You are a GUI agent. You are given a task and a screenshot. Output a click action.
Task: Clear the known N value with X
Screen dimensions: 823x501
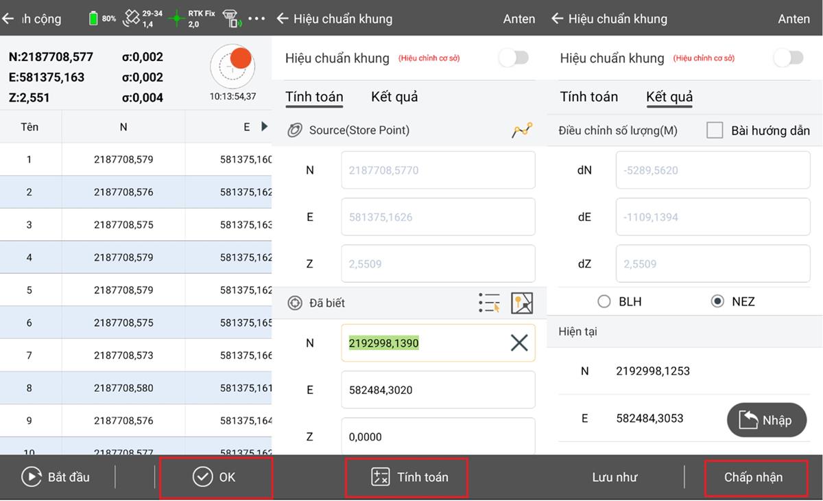pyautogui.click(x=519, y=342)
